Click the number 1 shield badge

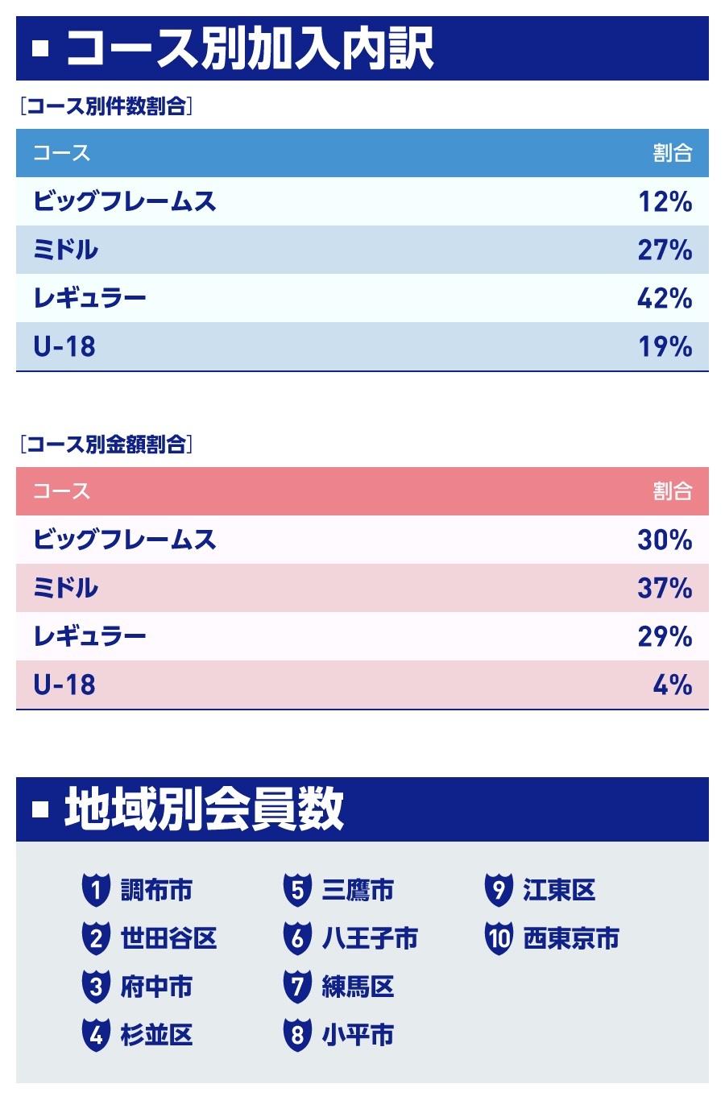[x=96, y=890]
